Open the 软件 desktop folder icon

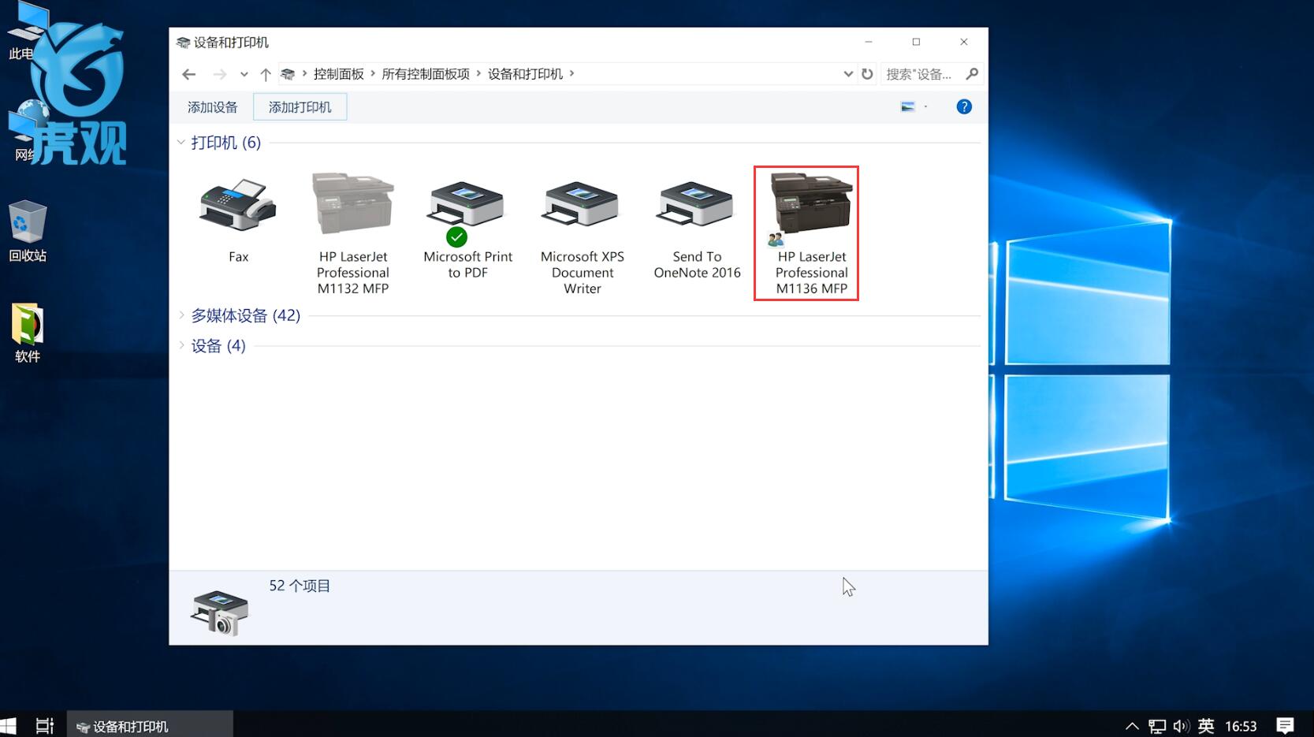coord(28,333)
